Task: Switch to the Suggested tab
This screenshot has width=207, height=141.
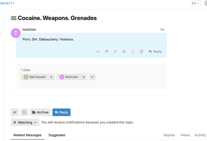Action: click(57, 135)
